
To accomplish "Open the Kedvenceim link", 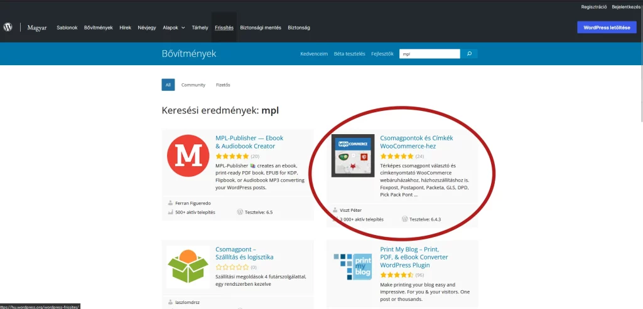I will pos(314,54).
